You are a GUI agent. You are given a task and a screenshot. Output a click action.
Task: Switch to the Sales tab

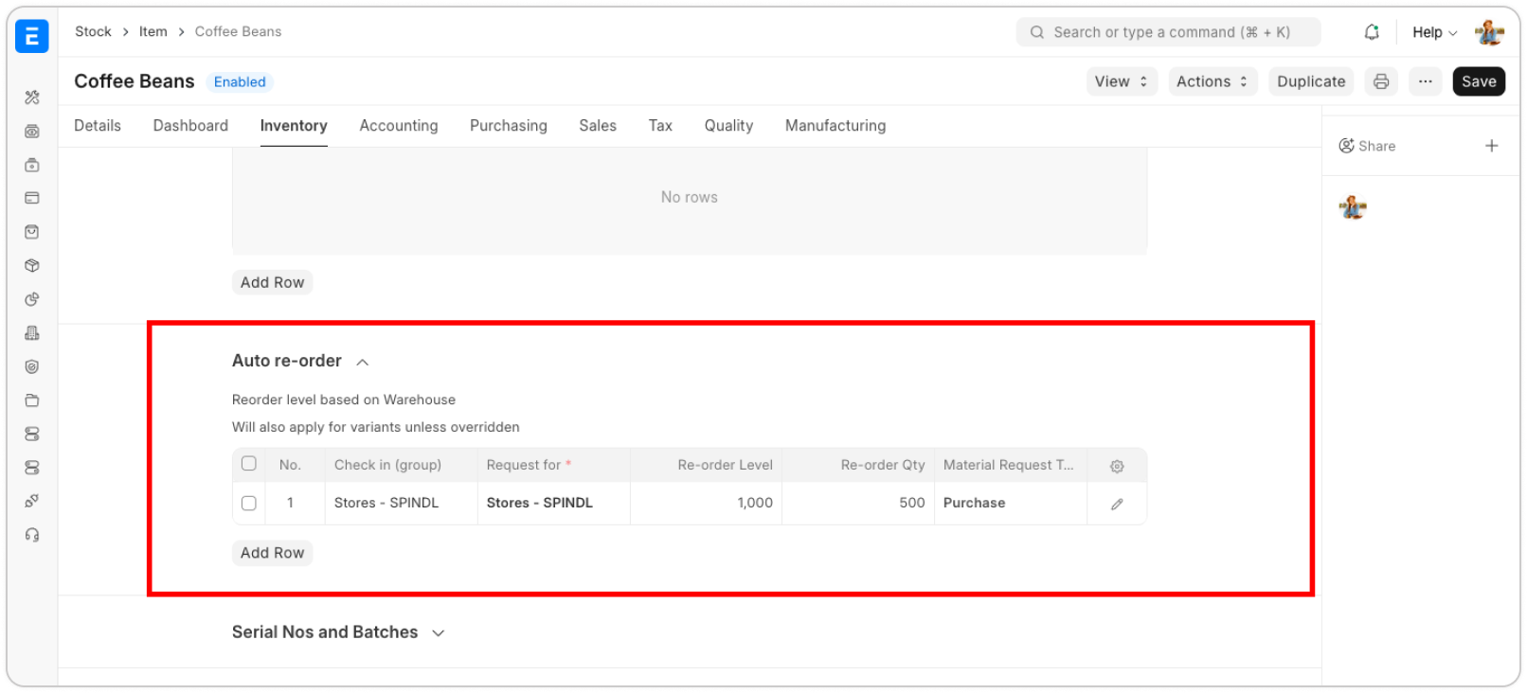click(598, 126)
